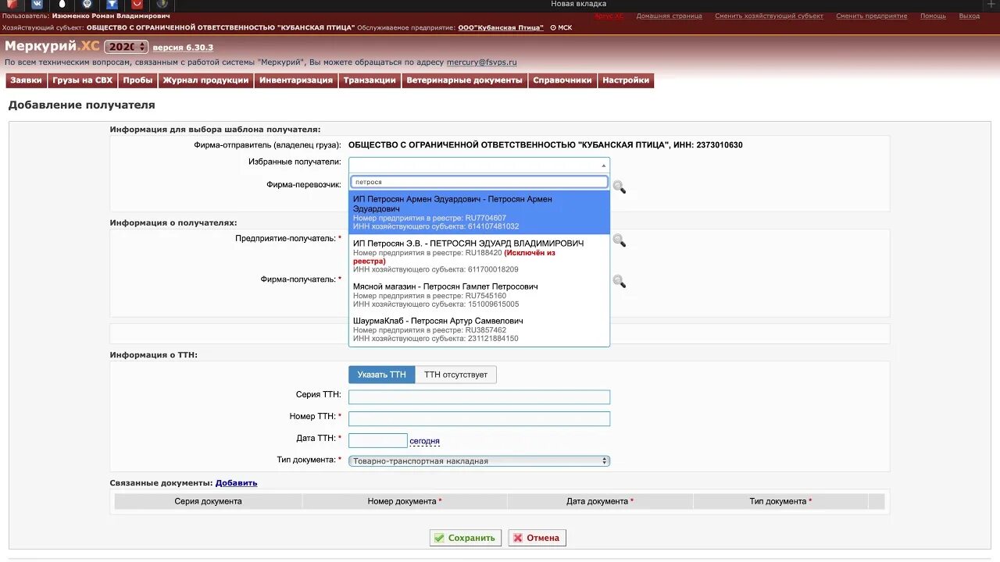Click the magnifier next to Предприятие-получатель
This screenshot has width=1000, height=562.
(x=619, y=240)
